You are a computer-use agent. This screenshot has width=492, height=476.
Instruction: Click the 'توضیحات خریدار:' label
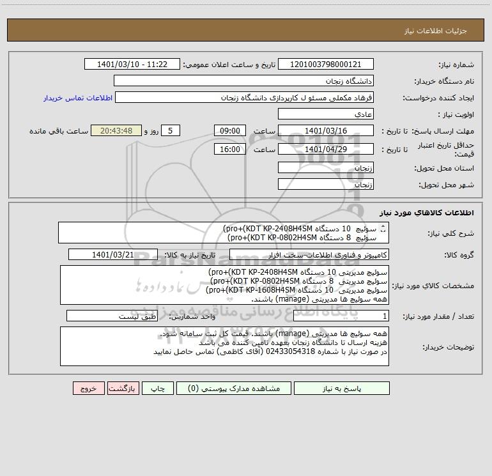coord(449,347)
